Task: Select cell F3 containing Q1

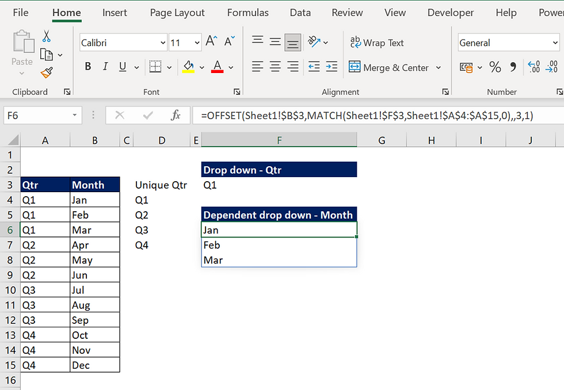Action: pyautogui.click(x=279, y=185)
